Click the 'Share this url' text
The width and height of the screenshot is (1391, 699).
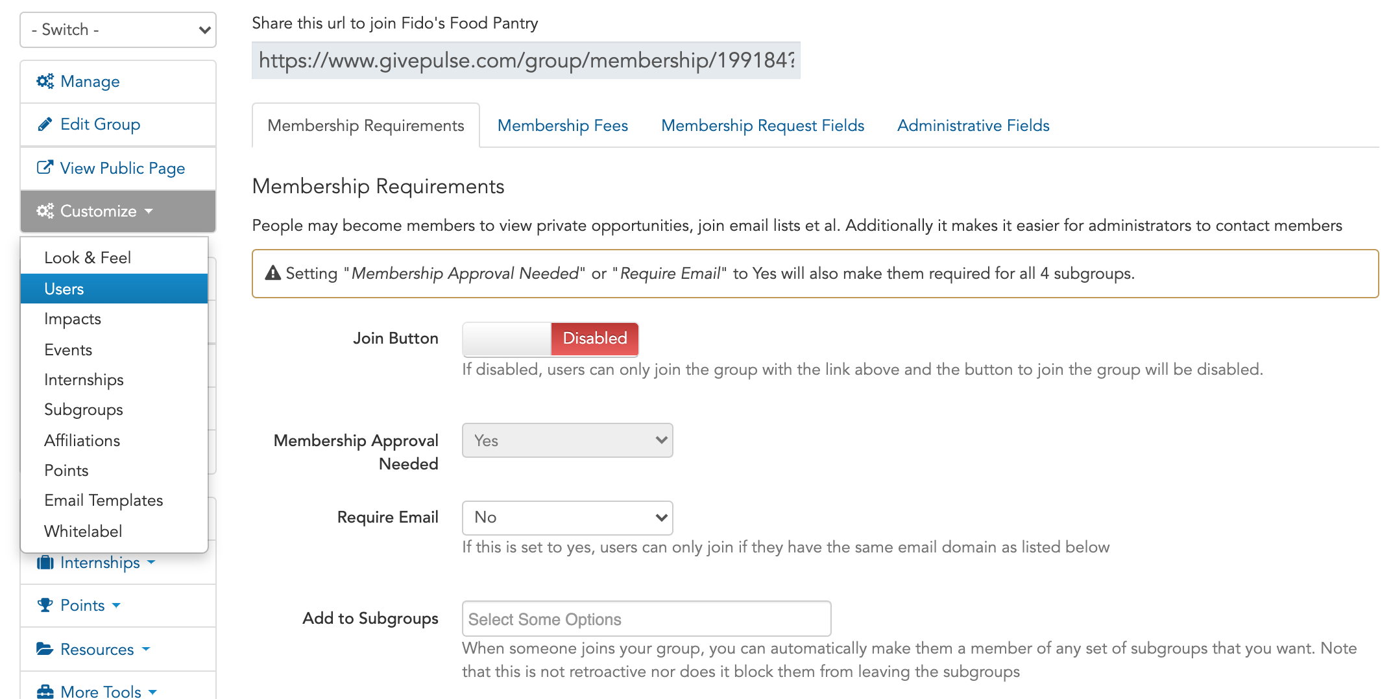pyautogui.click(x=395, y=23)
